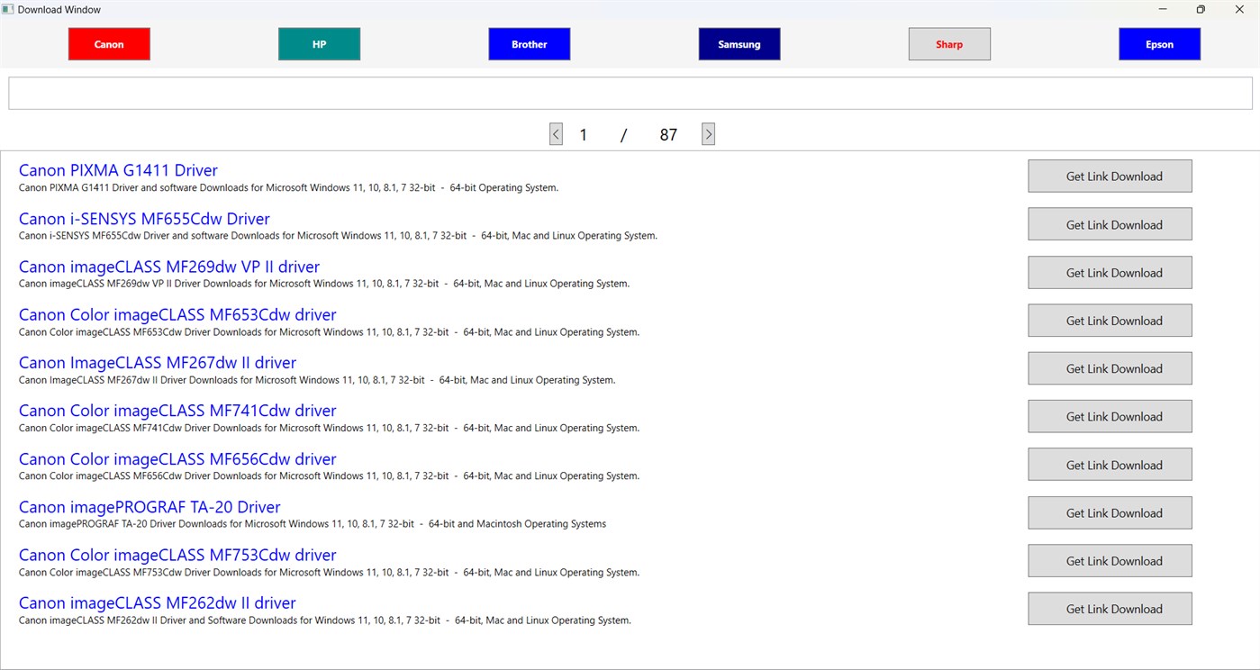The height and width of the screenshot is (670, 1260).
Task: Click MF741Cdw description text
Action: tap(329, 428)
